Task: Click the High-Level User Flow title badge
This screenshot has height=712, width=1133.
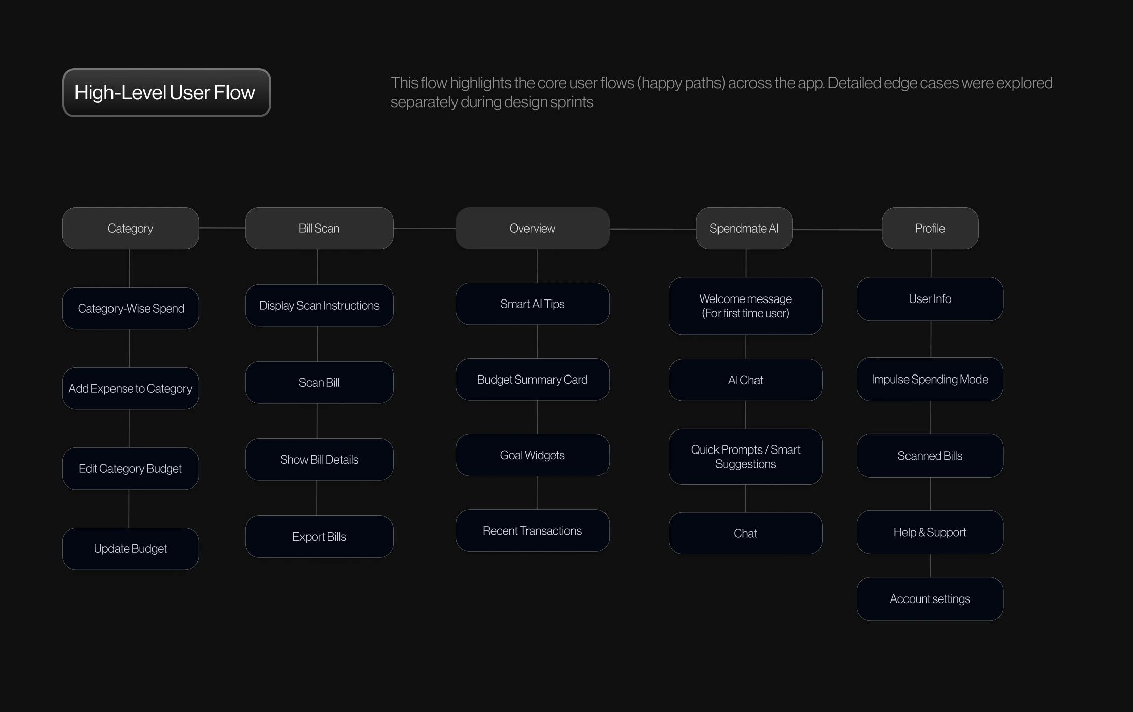Action: tap(166, 93)
